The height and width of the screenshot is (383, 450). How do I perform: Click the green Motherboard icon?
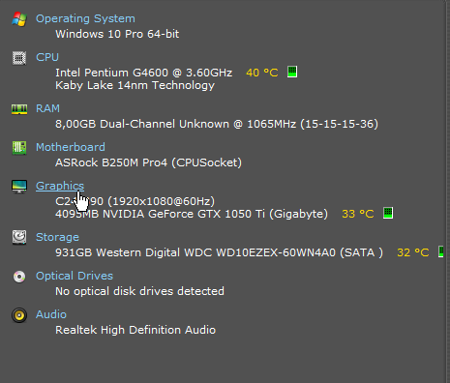pyautogui.click(x=19, y=148)
